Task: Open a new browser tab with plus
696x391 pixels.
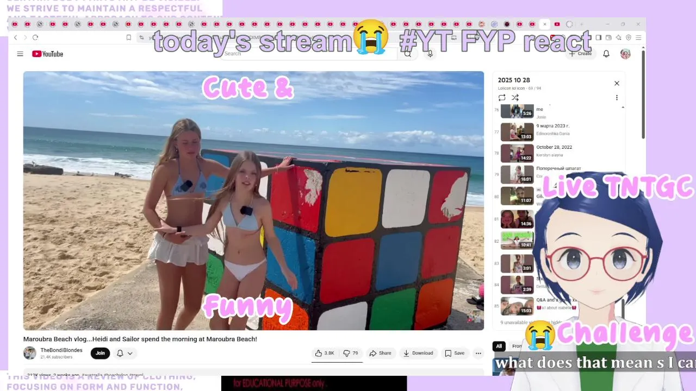Action: tap(581, 24)
